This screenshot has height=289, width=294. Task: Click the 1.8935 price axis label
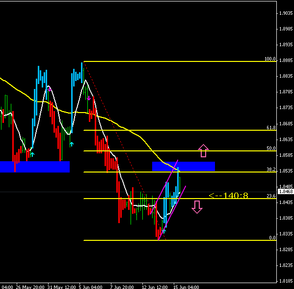click(x=286, y=45)
